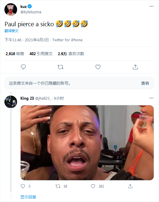Expand replies with 显示回复 link

click(28, 197)
